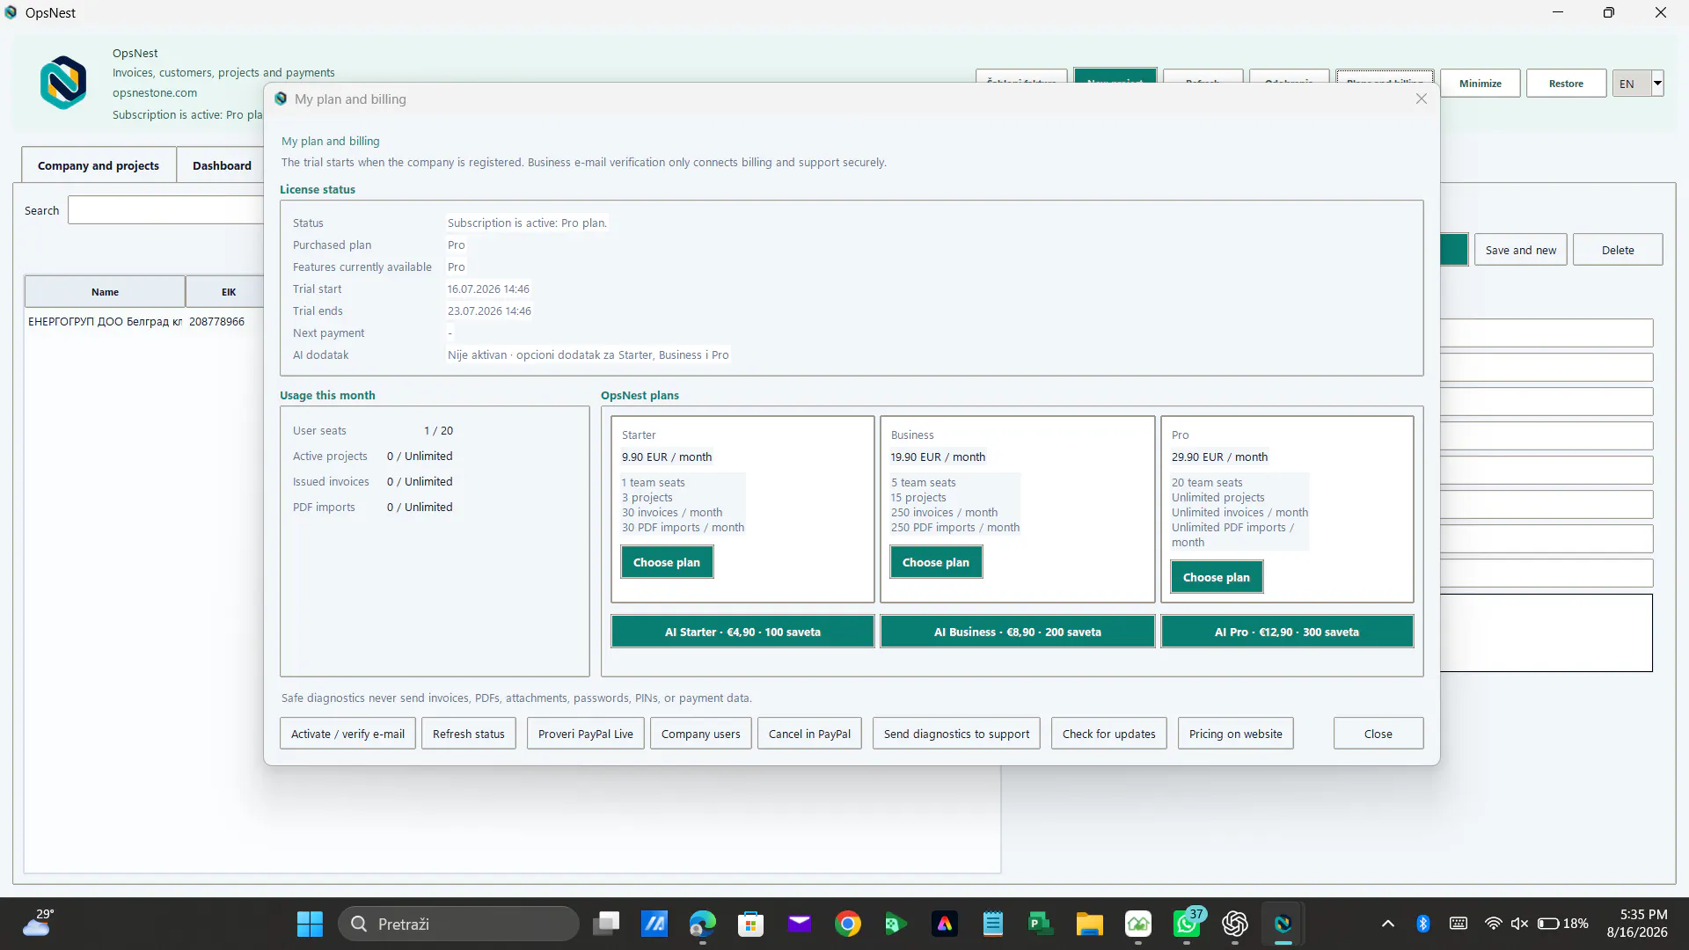Open Company users
Image resolution: width=1689 pixels, height=950 pixels.
coord(701,734)
